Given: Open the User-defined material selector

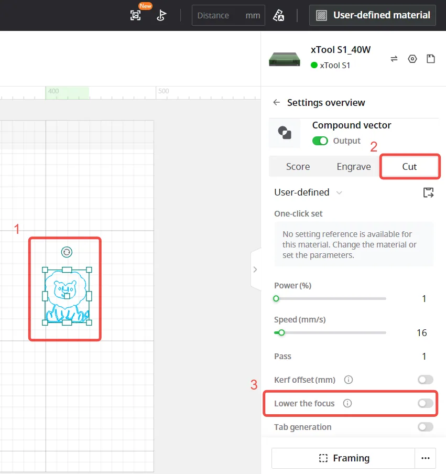Looking at the screenshot, I should (x=372, y=15).
